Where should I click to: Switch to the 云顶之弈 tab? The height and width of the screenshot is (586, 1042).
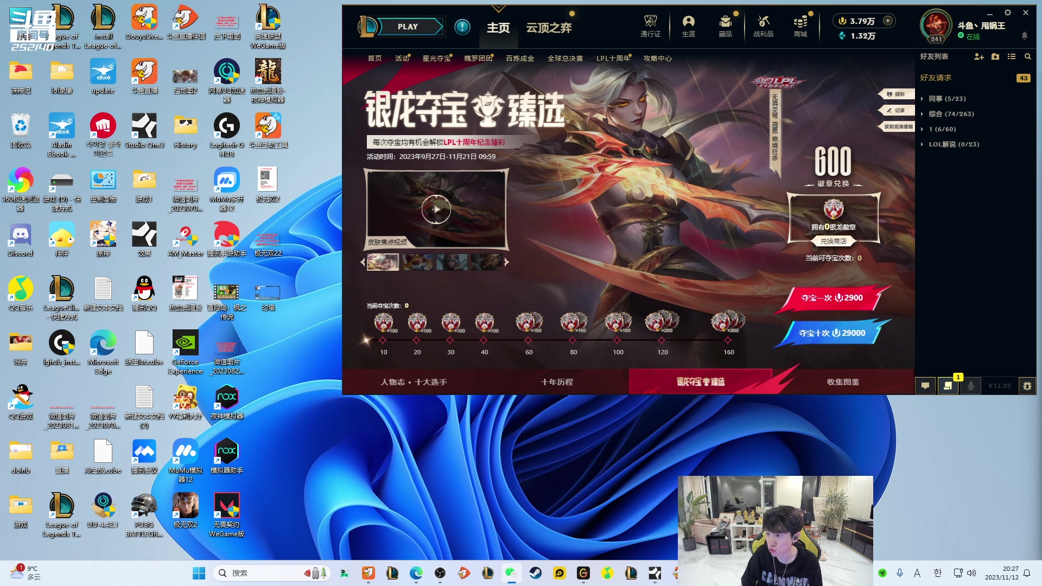point(549,28)
